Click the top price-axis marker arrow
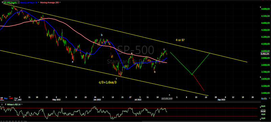The image size is (271, 122). point(260,7)
